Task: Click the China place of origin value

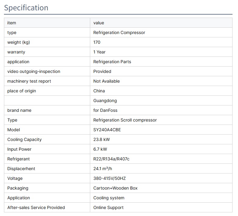Action: 99,91
